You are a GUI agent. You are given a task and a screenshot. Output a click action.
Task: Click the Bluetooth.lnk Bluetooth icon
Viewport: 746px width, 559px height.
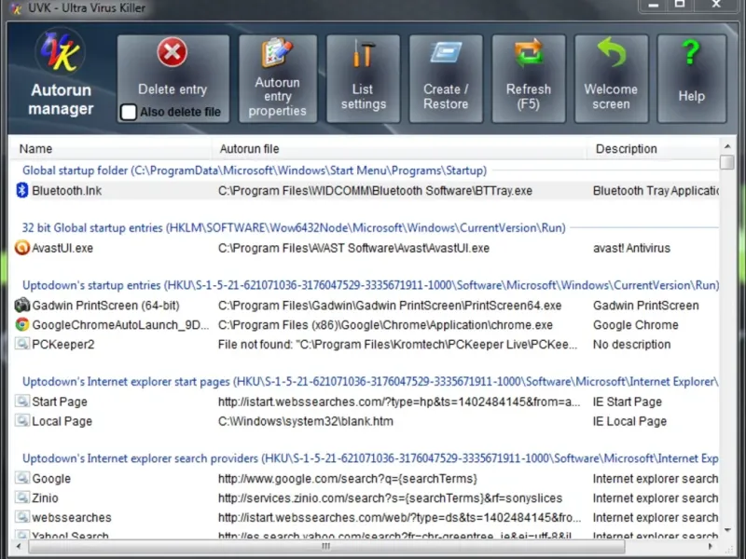21,190
